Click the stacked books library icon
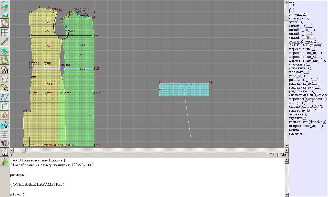The image size is (328, 197). (x=5, y=143)
